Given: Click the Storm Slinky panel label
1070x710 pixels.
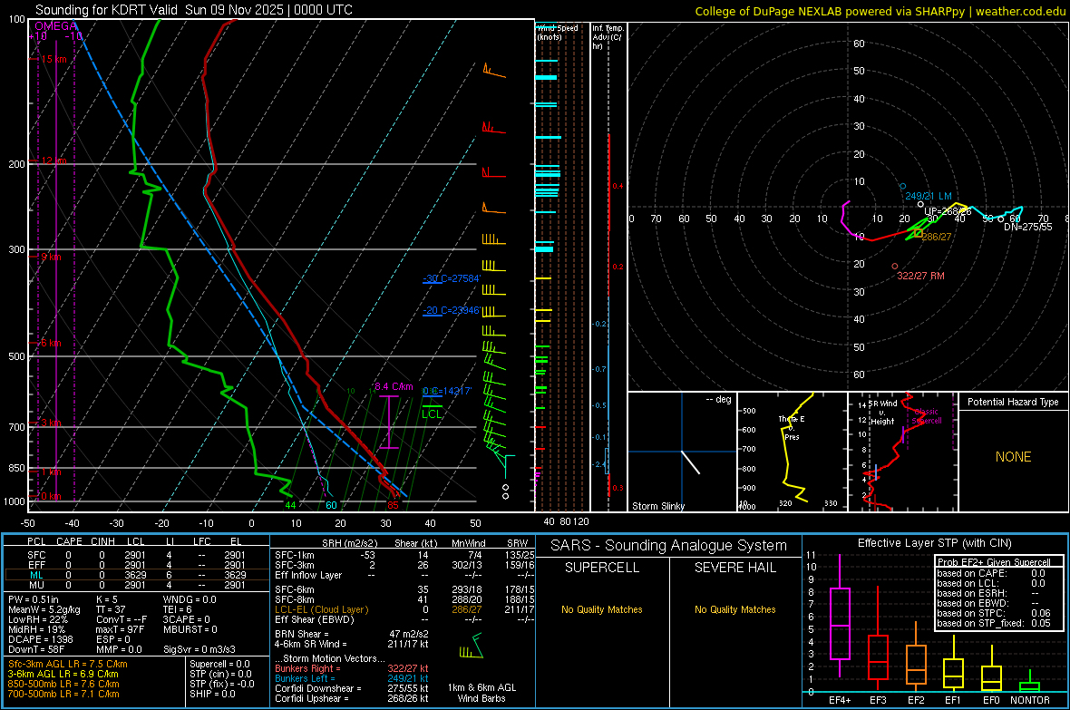Looking at the screenshot, I should pyautogui.click(x=657, y=506).
